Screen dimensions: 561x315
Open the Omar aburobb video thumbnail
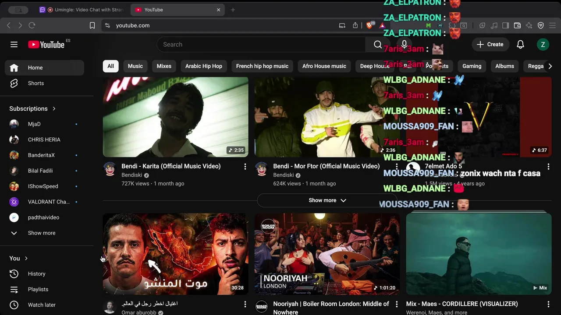[175, 254]
